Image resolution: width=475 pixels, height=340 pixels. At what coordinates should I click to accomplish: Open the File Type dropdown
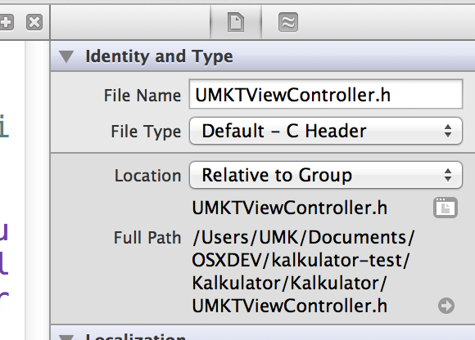click(326, 131)
